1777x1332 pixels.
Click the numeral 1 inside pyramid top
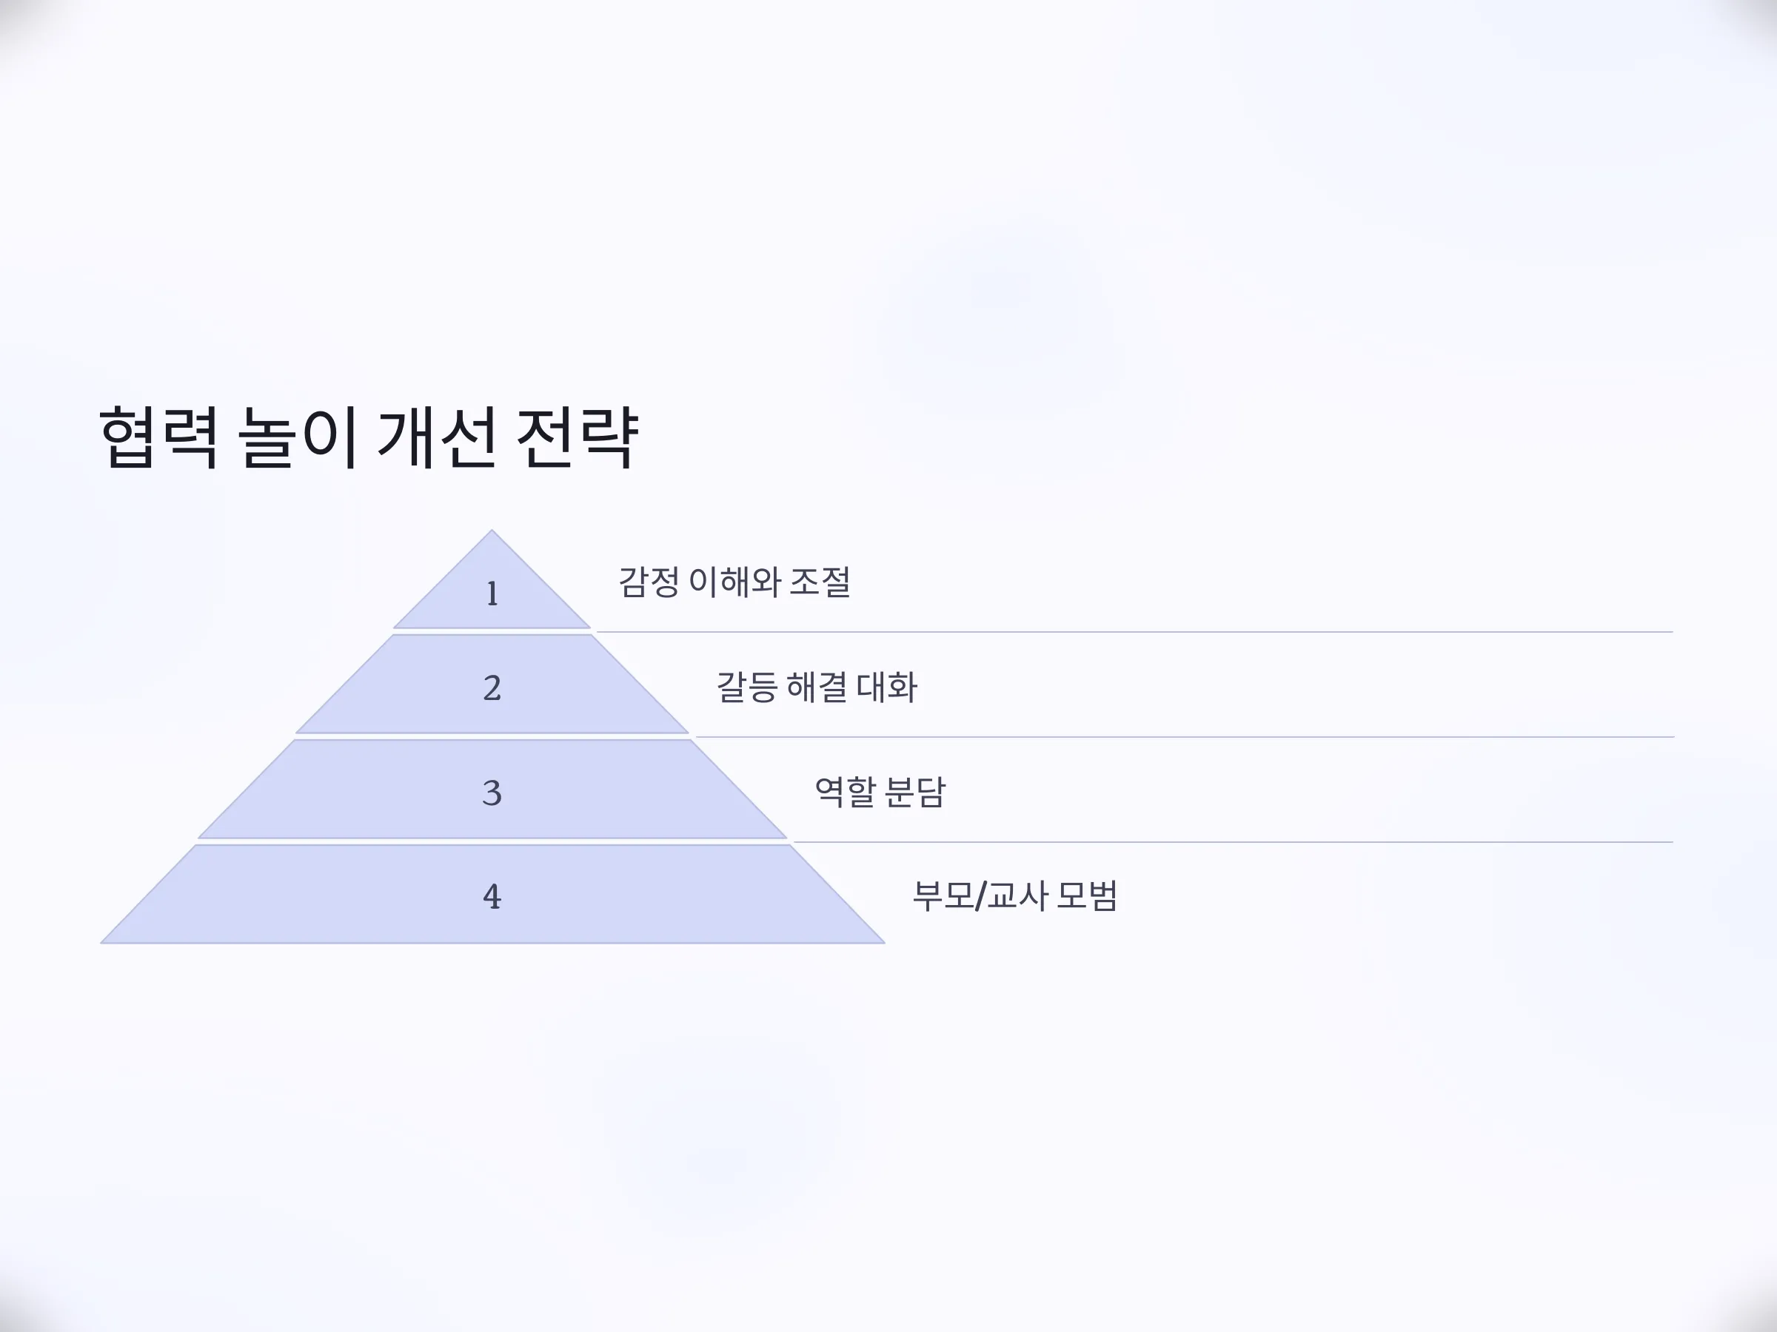pyautogui.click(x=492, y=594)
